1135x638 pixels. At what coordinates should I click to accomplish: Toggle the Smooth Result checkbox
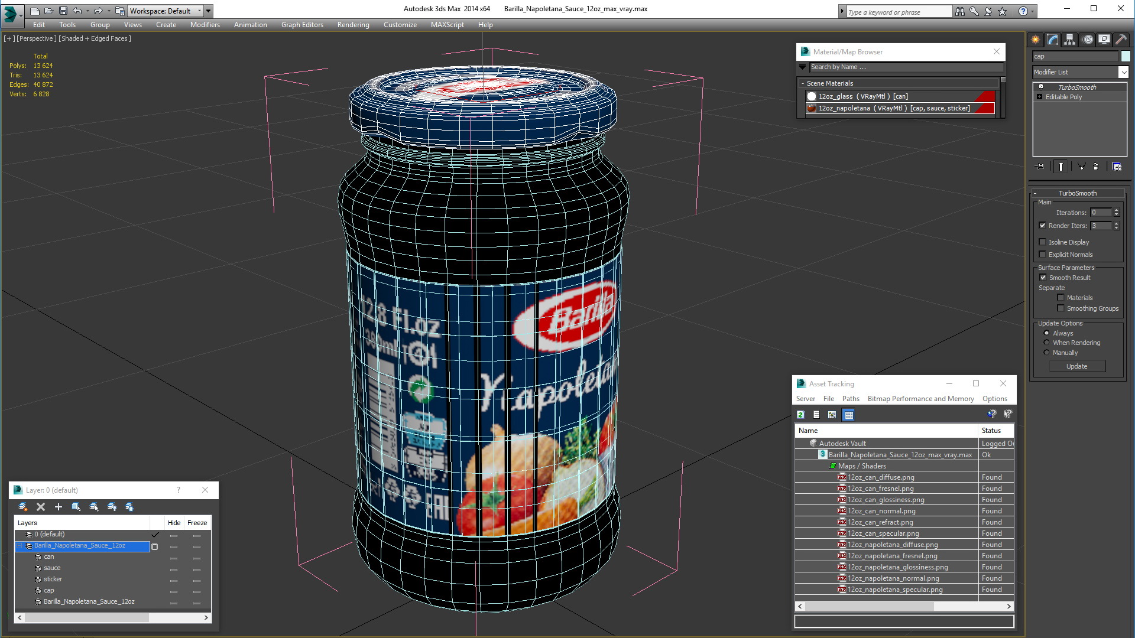pyautogui.click(x=1043, y=277)
